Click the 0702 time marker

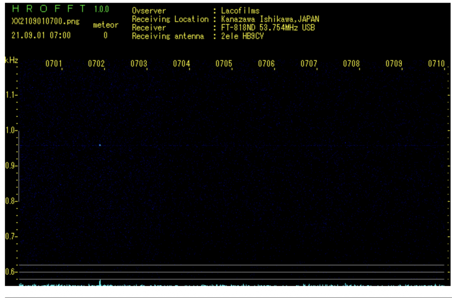(96, 63)
